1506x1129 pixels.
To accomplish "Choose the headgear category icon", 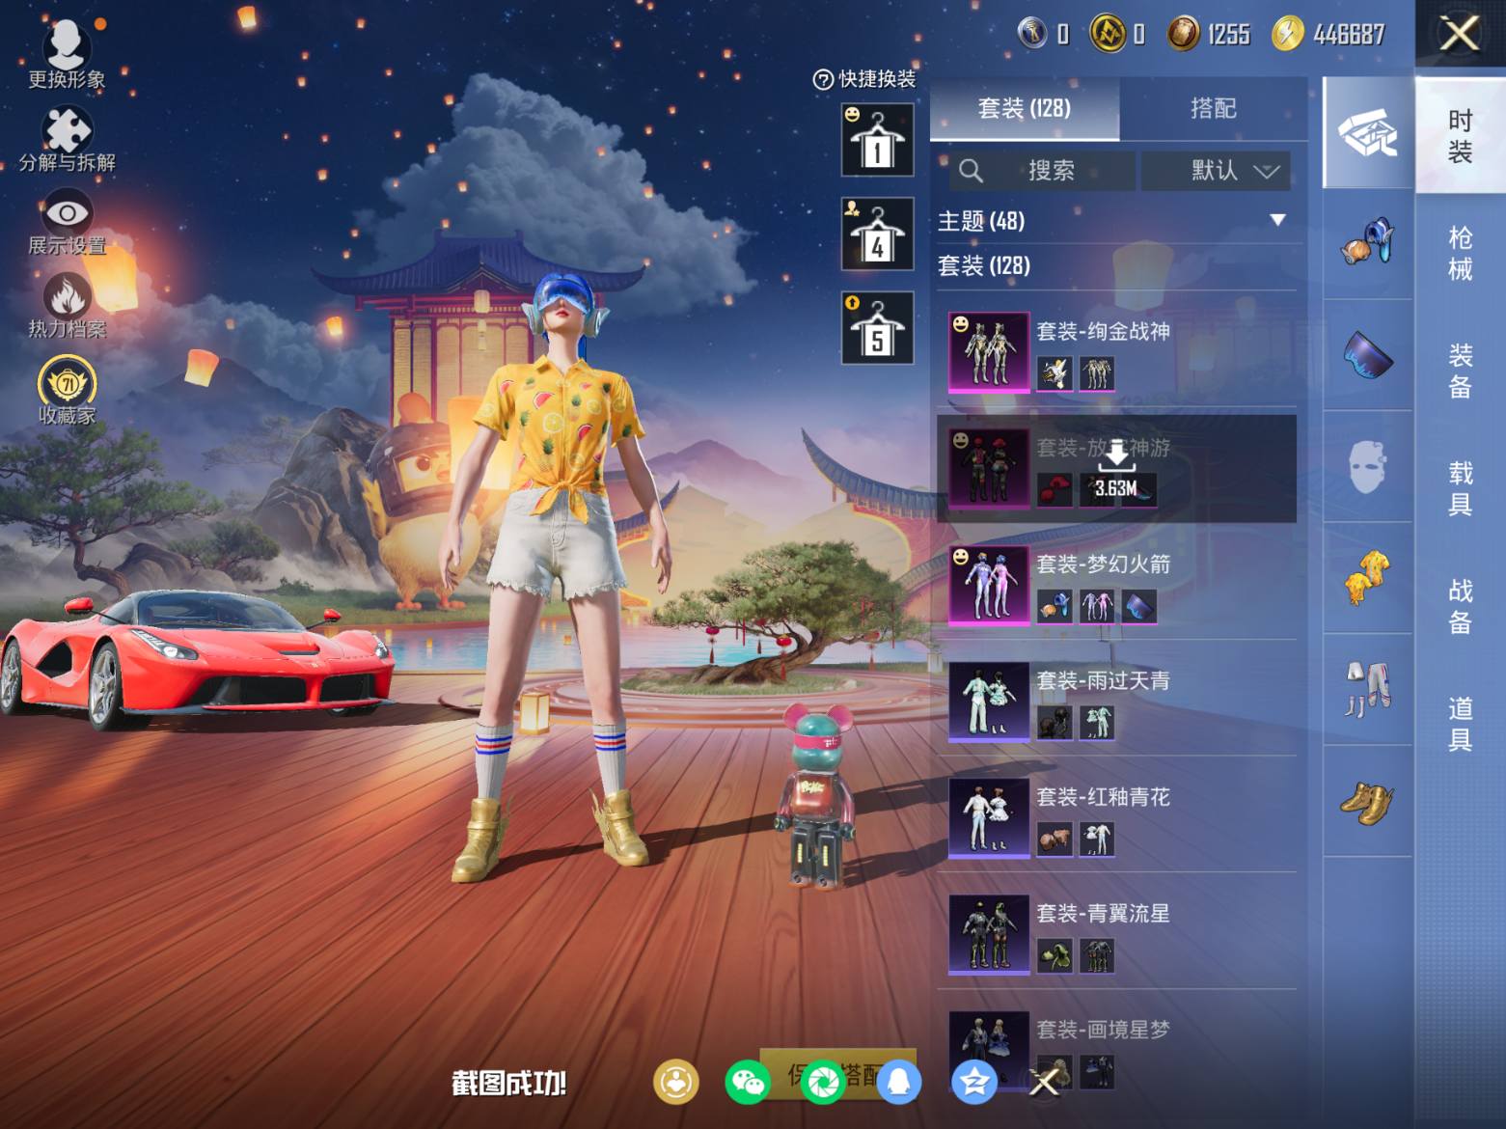I will click(x=1367, y=243).
